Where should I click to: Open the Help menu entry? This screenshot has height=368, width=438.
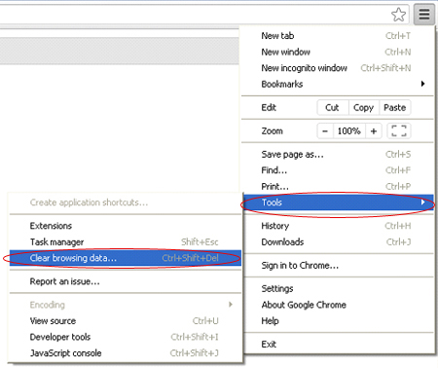click(338, 321)
